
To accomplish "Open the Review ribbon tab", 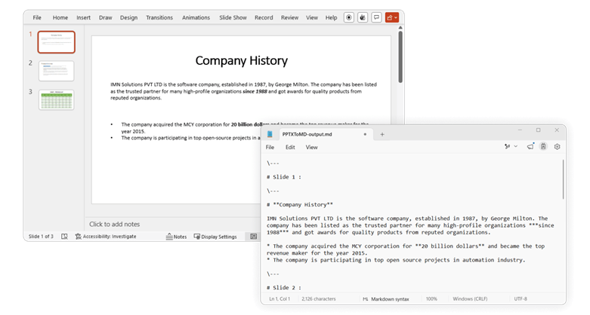I will point(290,17).
